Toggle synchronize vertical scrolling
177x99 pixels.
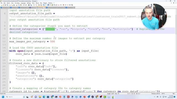point(39,5)
